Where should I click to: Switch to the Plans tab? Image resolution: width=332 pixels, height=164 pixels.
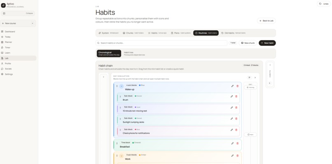[180, 33]
